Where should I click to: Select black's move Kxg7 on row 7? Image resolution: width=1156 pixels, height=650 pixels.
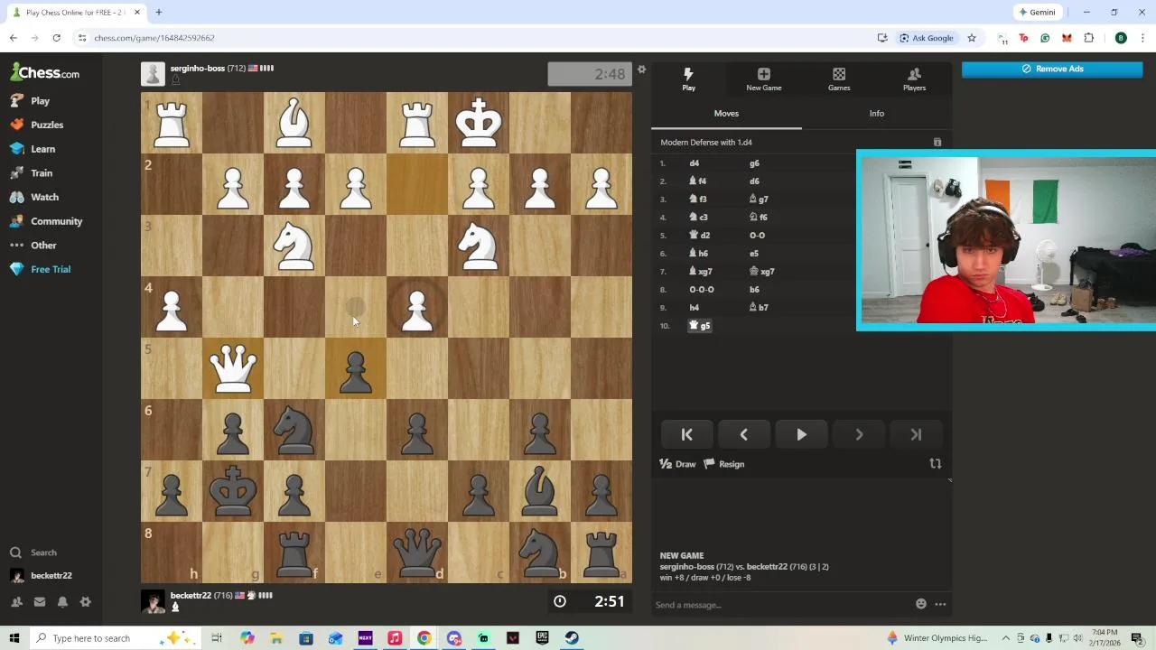click(x=762, y=272)
